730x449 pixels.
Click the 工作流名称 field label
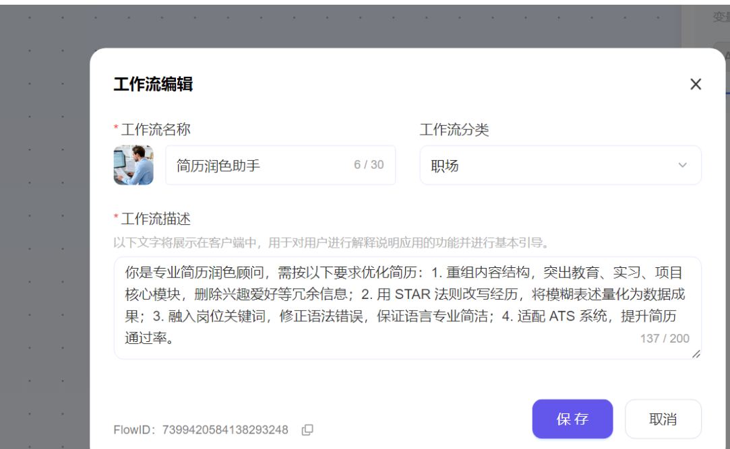156,129
